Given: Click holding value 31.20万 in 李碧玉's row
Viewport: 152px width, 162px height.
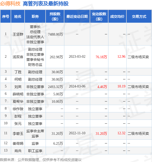Looking at the screenshot, I should click(x=57, y=134).
